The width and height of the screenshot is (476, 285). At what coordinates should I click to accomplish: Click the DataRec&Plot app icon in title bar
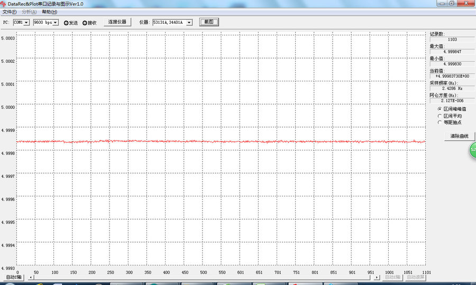(x=4, y=4)
